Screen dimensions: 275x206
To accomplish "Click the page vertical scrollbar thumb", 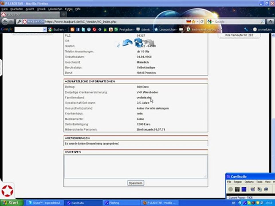I will click(x=273, y=145).
